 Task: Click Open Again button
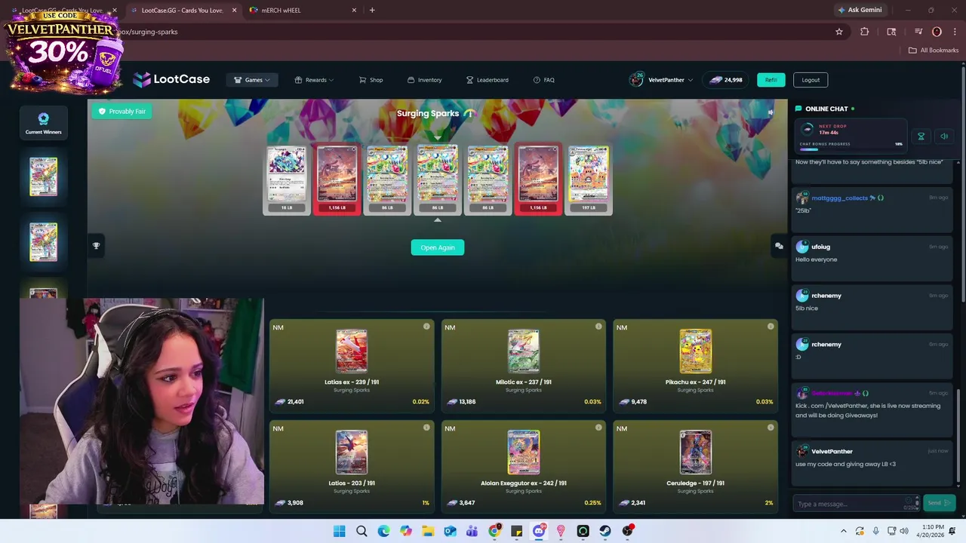438,247
